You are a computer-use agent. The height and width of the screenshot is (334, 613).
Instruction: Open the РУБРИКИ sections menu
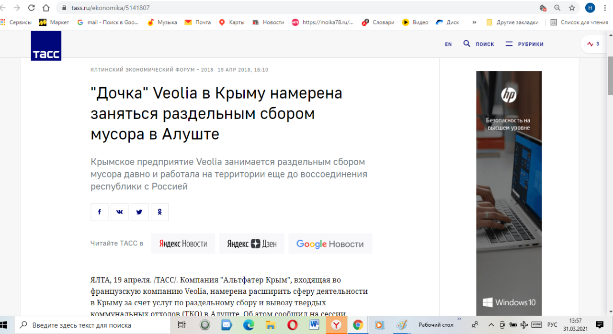pyautogui.click(x=524, y=44)
